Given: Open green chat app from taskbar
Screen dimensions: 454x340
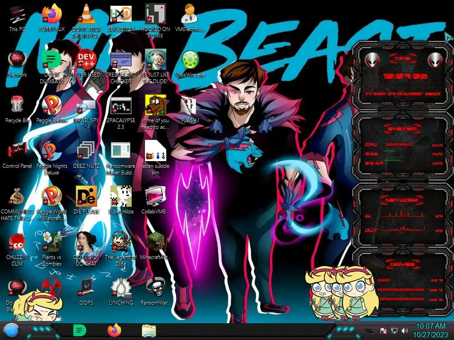Looking at the screenshot, I should click(x=79, y=330).
